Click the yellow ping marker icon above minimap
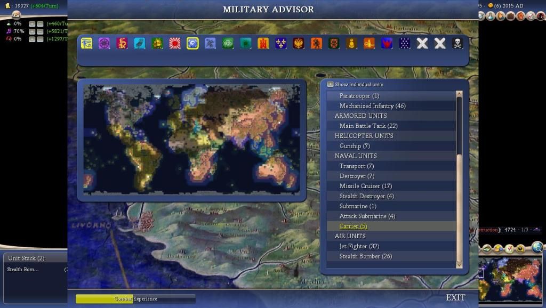 (x=520, y=249)
